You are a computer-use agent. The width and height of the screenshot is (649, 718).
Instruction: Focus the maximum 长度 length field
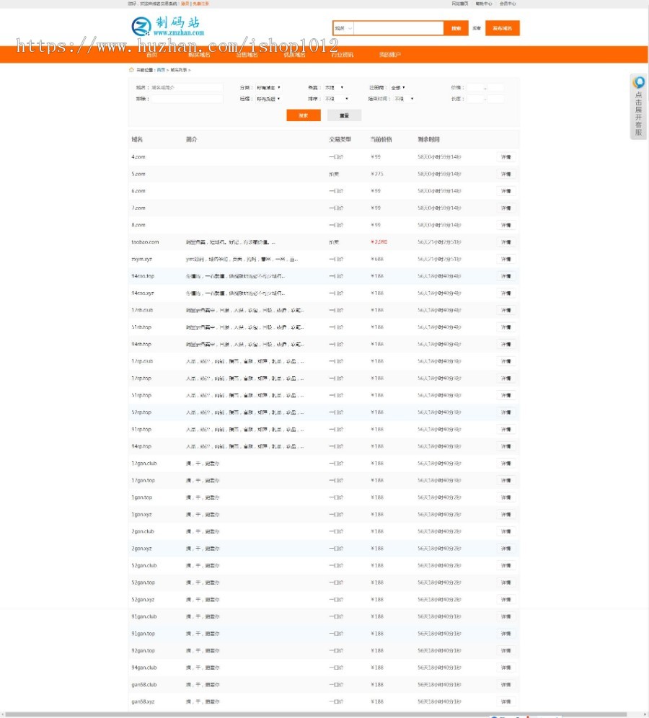pyautogui.click(x=495, y=99)
